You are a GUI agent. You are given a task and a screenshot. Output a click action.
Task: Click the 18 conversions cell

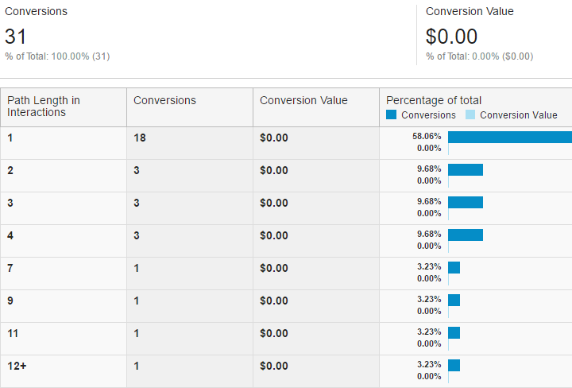pyautogui.click(x=140, y=138)
